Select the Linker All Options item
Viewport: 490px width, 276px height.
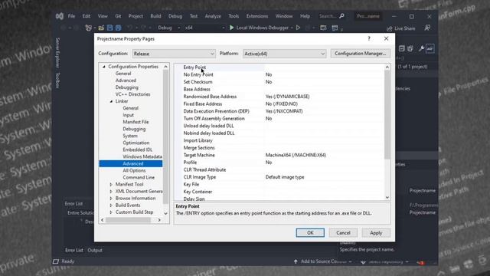[x=134, y=170]
